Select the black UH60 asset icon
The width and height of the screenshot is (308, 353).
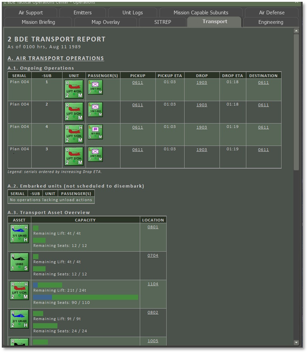pyautogui.click(x=19, y=262)
